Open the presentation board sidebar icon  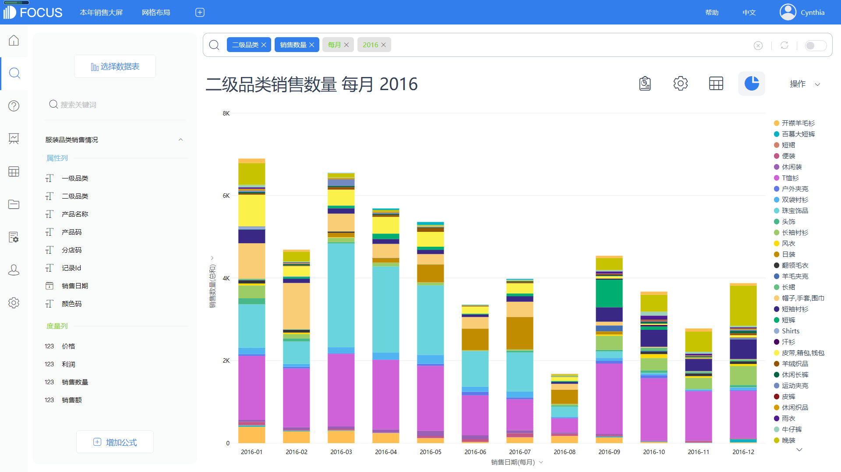click(14, 139)
